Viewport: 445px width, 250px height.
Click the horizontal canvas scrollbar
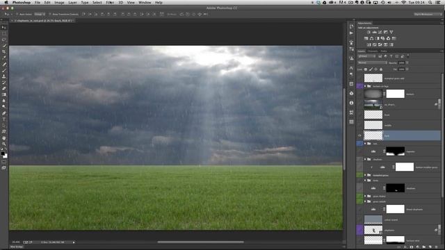coord(200,242)
